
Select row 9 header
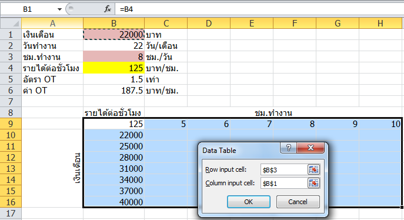[11, 124]
